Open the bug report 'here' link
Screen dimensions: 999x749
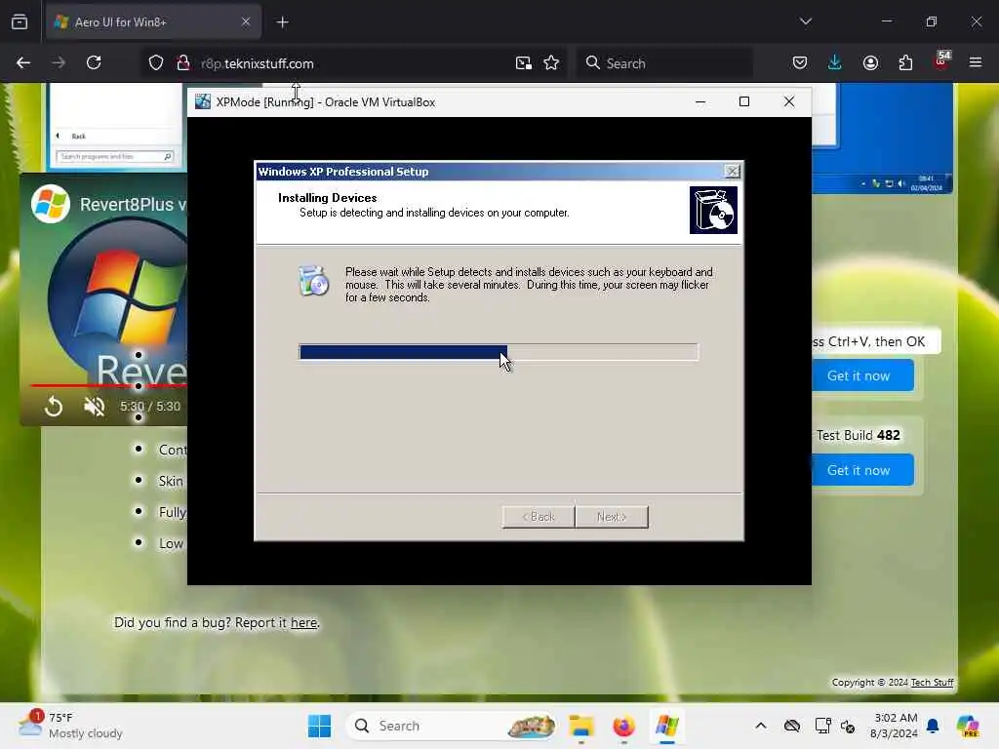pyautogui.click(x=304, y=622)
